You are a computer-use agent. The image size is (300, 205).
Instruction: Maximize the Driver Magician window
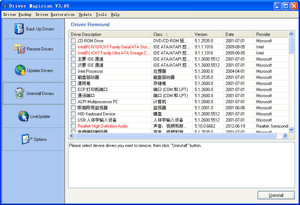pyautogui.click(x=286, y=6)
